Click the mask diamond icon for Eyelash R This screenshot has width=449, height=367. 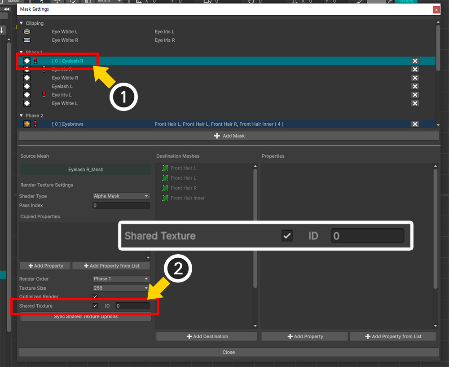27,61
